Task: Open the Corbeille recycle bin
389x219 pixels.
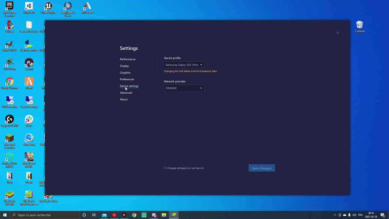Action: 360,27
